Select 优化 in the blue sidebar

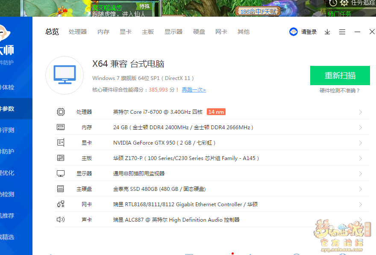pyautogui.click(x=7, y=173)
